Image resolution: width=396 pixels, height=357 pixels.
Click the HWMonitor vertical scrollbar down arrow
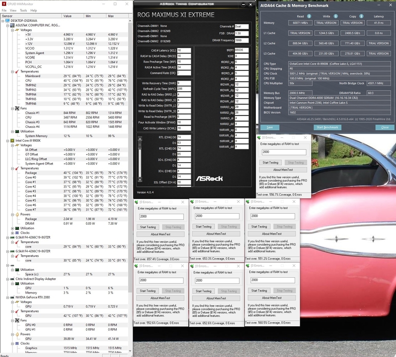130,351
